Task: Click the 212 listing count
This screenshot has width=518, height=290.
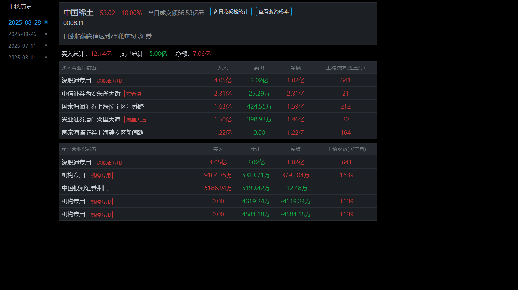Action: [345, 106]
